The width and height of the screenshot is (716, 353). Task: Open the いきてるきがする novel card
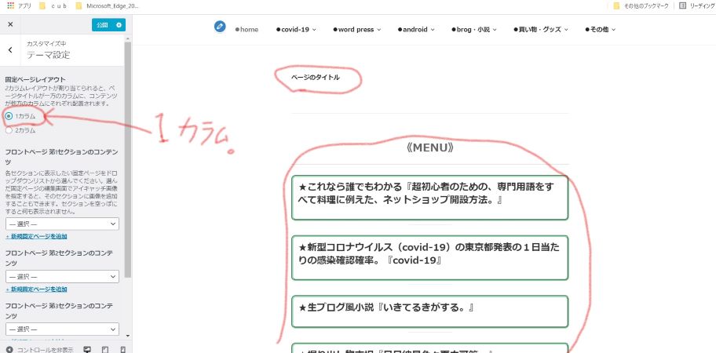[429, 311]
